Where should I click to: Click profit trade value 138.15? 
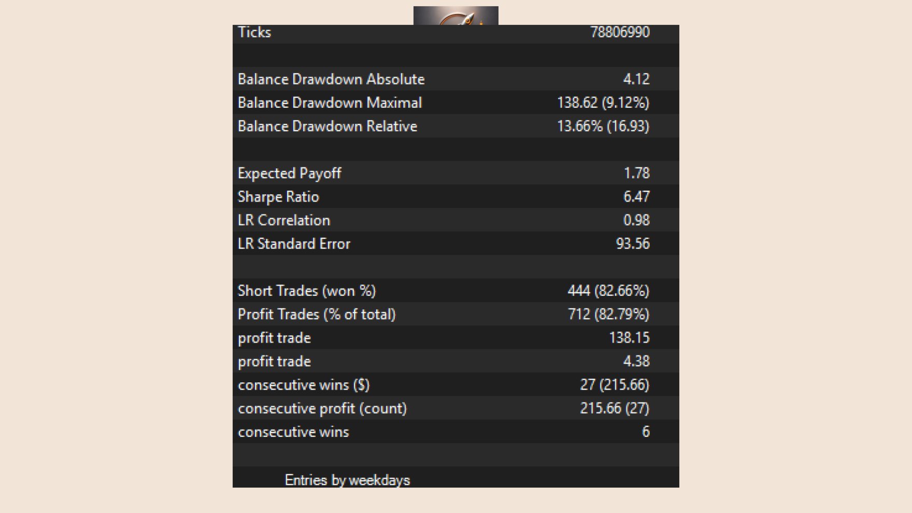629,338
